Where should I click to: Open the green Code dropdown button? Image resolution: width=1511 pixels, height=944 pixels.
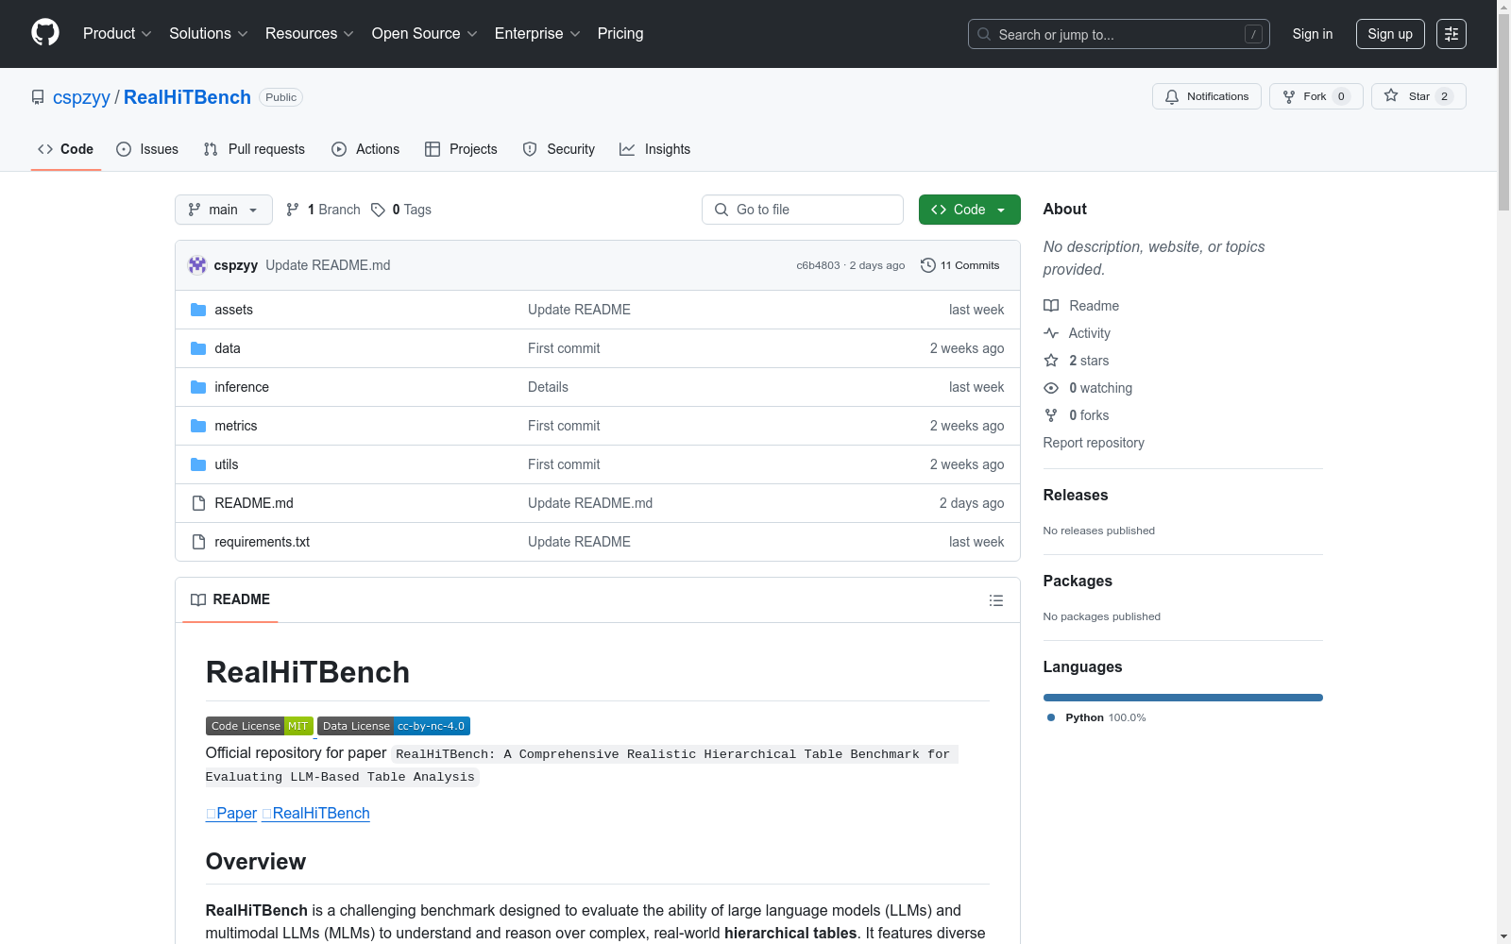(x=970, y=210)
